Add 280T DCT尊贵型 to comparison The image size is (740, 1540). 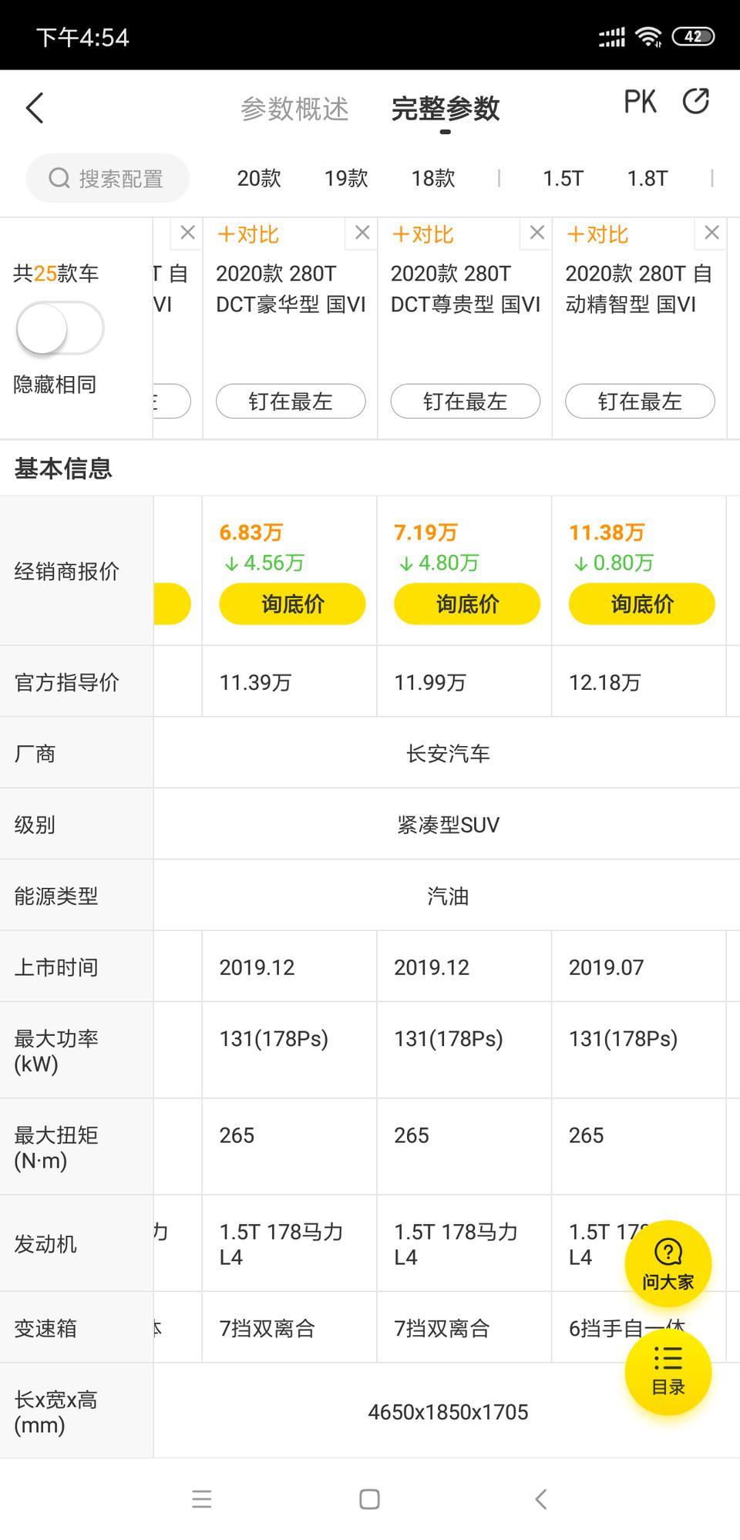pyautogui.click(x=422, y=234)
